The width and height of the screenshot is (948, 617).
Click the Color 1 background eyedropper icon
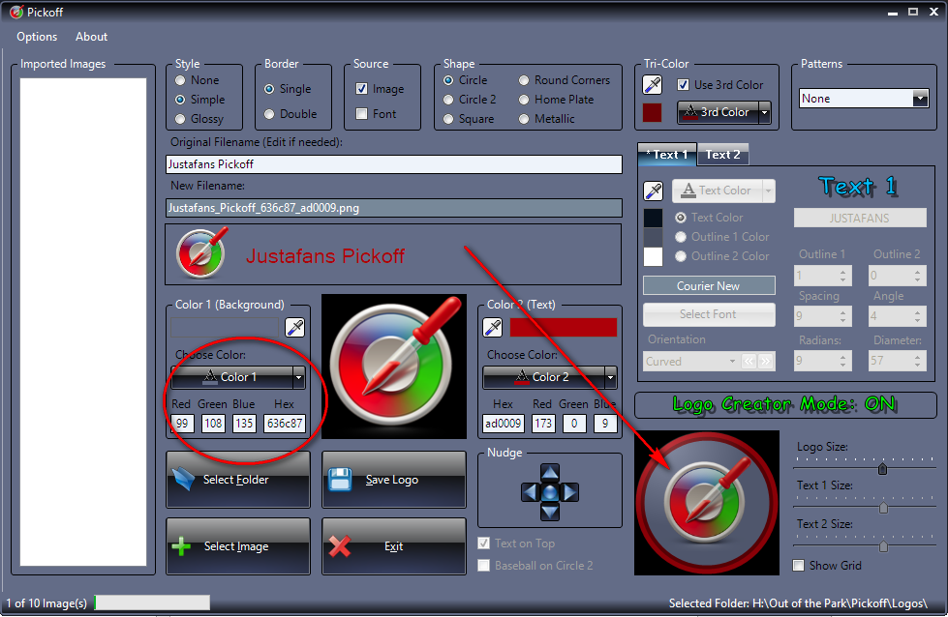294,327
